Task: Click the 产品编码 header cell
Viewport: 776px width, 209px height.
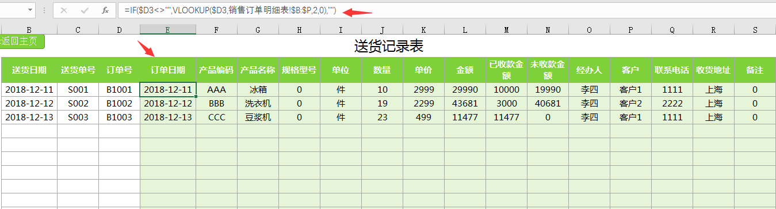Action: coord(216,70)
